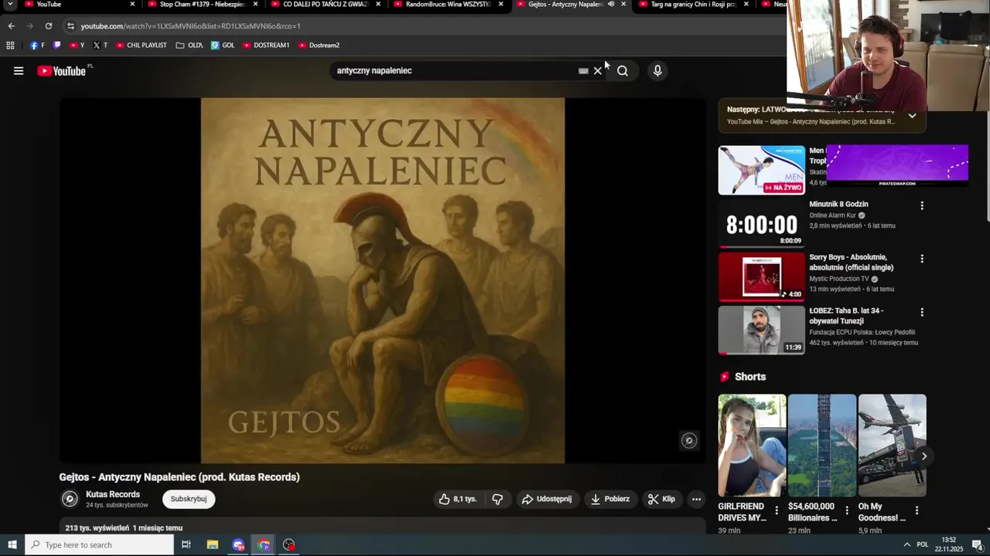Switch to Targ na granicy Chin tab
The image size is (990, 556).
[692, 5]
